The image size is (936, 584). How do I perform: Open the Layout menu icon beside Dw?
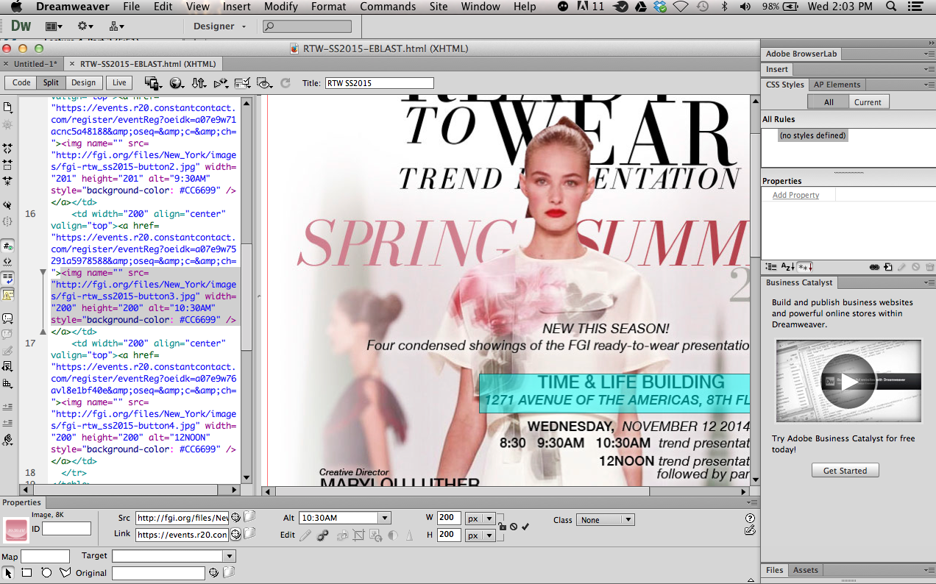(x=54, y=26)
